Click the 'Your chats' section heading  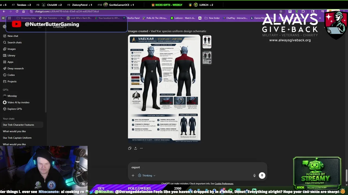(9, 119)
